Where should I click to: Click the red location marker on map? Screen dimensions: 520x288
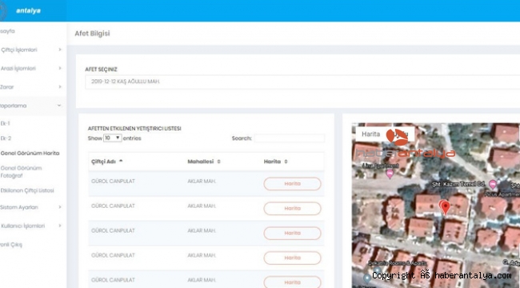pyautogui.click(x=445, y=206)
